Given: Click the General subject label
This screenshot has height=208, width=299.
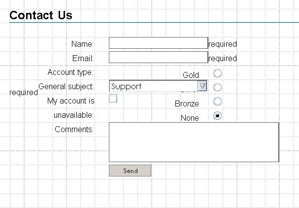Looking at the screenshot, I should tap(66, 86).
